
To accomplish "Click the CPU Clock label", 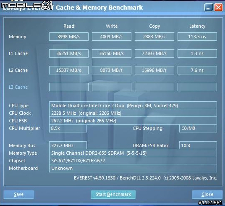I will pyautogui.click(x=20, y=113).
